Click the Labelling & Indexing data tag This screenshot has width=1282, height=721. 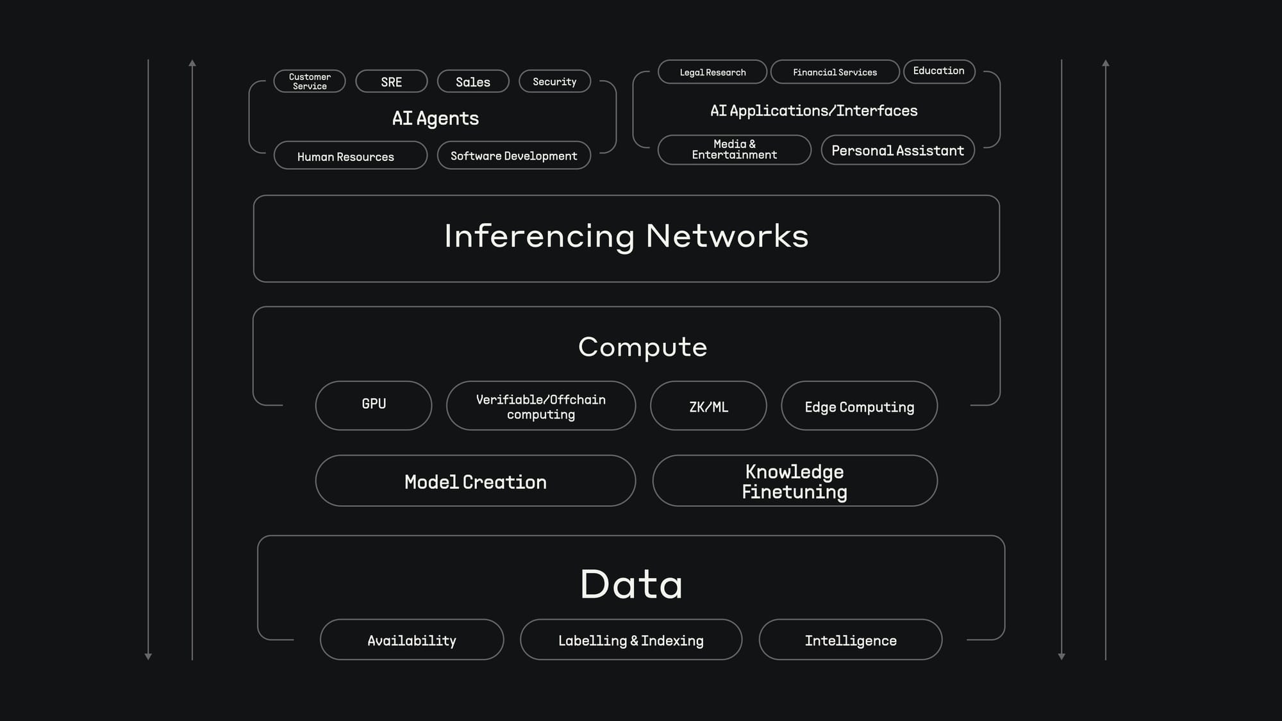tap(631, 640)
